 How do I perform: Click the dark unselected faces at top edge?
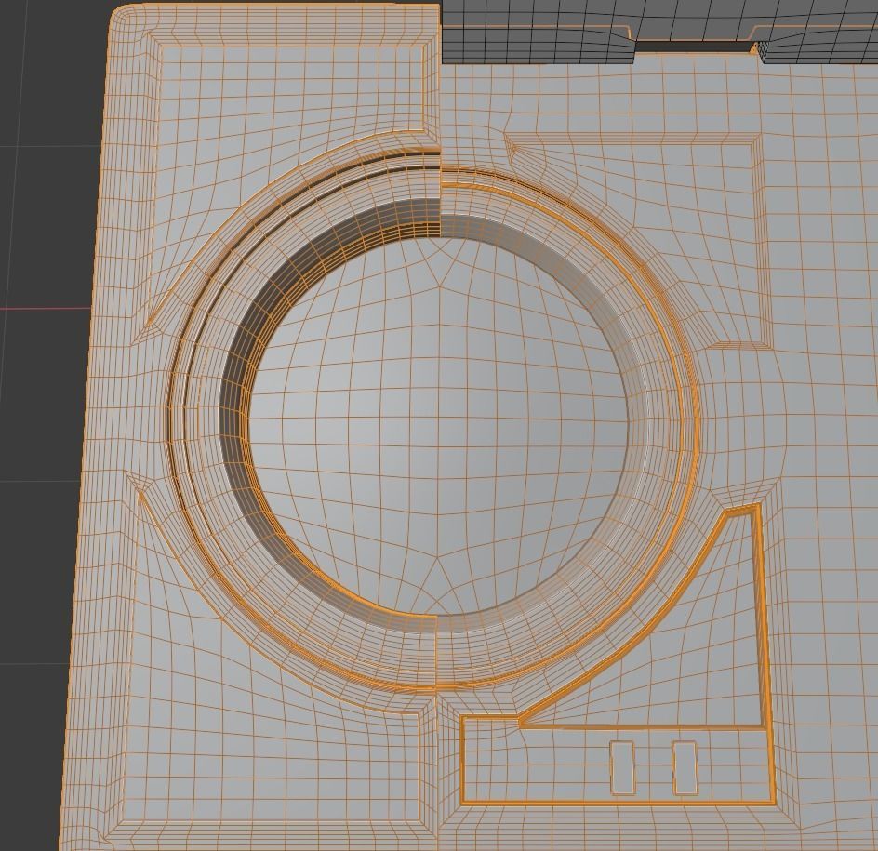coord(658,31)
